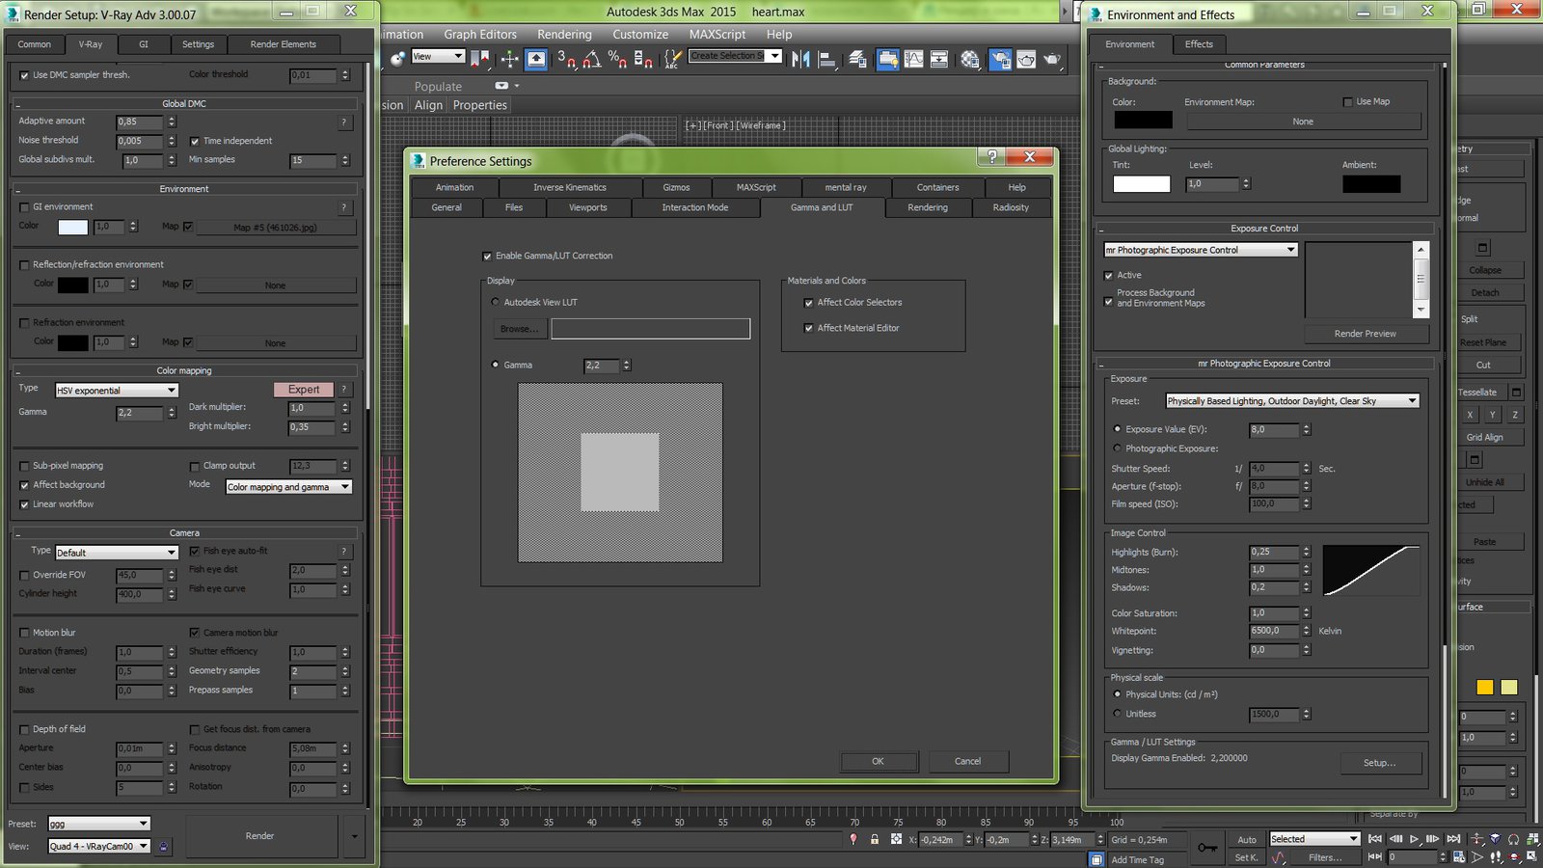Click the Edit Named Selection Sets icon
The height and width of the screenshot is (868, 1543).
point(672,60)
